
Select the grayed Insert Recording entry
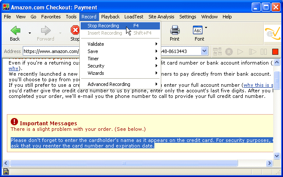120,33
